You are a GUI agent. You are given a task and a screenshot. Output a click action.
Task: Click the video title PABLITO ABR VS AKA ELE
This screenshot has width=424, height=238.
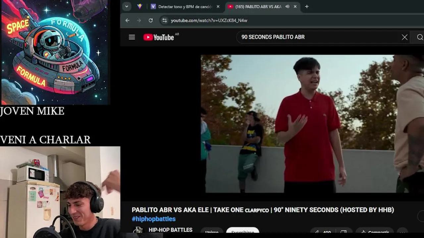(263, 210)
